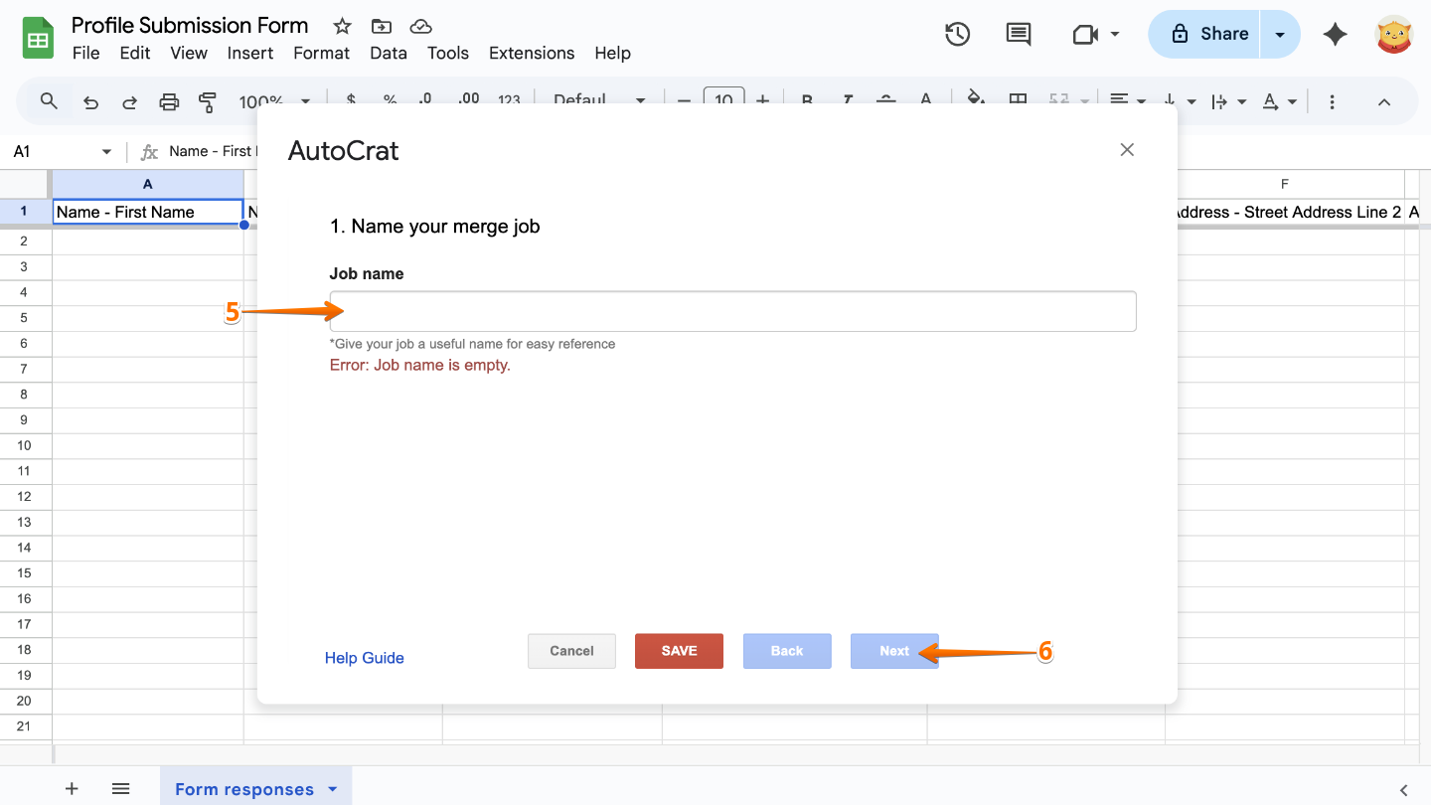
Task: Open the Form responses sheet tab menu
Action: [330, 788]
